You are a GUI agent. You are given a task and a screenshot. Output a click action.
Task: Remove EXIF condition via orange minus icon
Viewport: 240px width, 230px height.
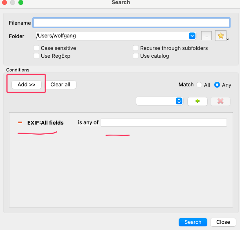tap(20, 122)
